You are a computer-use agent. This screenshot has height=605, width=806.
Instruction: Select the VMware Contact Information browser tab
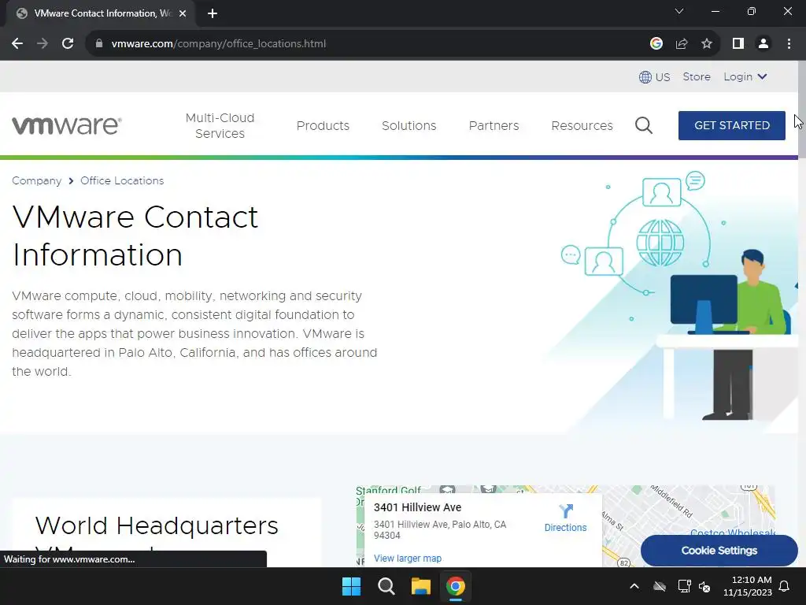pos(101,14)
